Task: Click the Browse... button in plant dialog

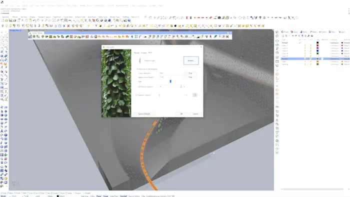Action: (x=191, y=60)
